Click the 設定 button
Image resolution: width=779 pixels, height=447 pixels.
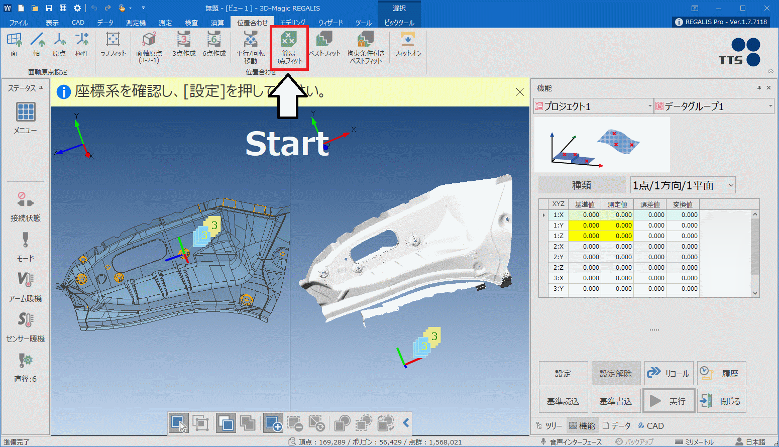563,373
